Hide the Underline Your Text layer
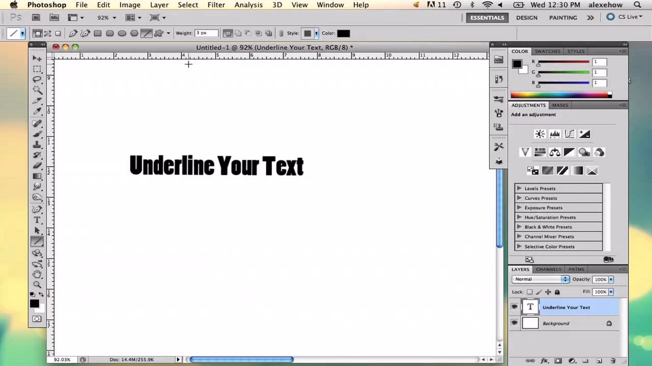 point(514,307)
